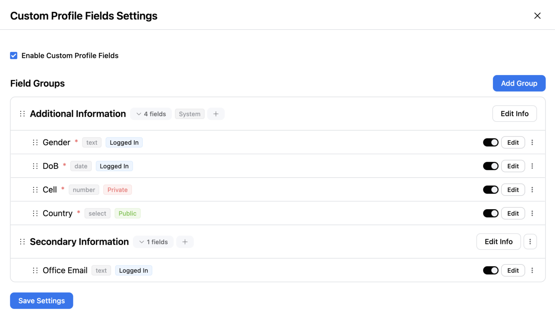Screen dimensions: 555x331
Task: Click Edit Info for Secondary Information
Action: pos(499,242)
